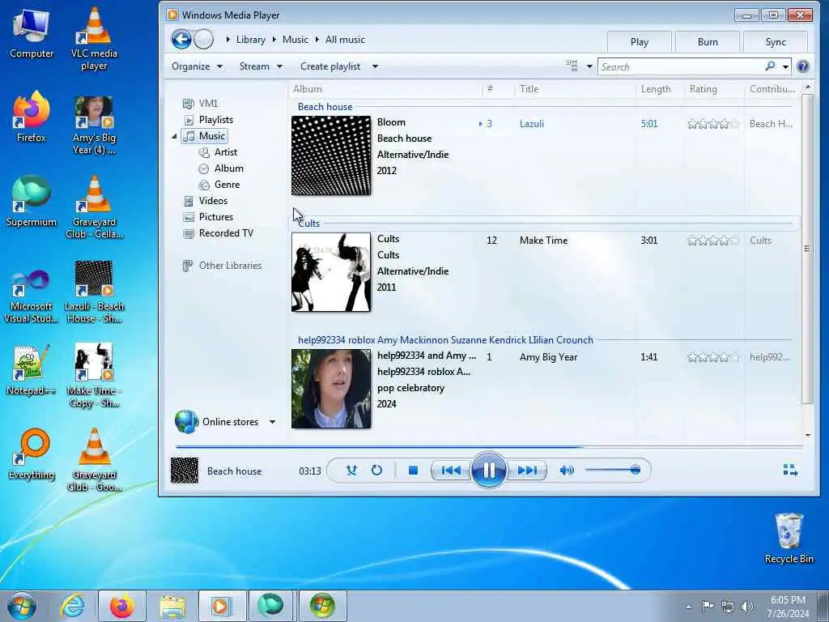Select the Bloom album cover thumbnail
Image resolution: width=829 pixels, height=622 pixels.
[x=331, y=155]
